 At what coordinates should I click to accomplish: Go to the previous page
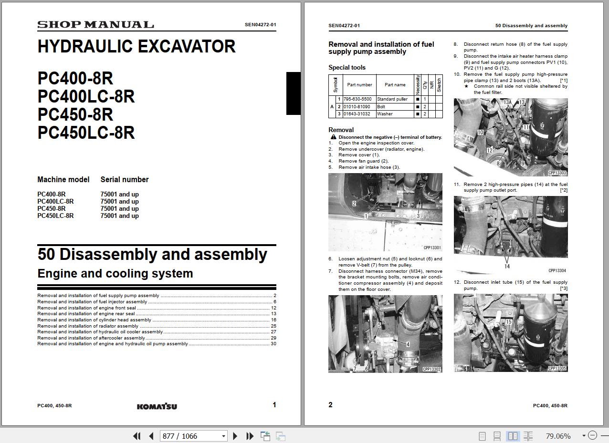[x=151, y=436]
